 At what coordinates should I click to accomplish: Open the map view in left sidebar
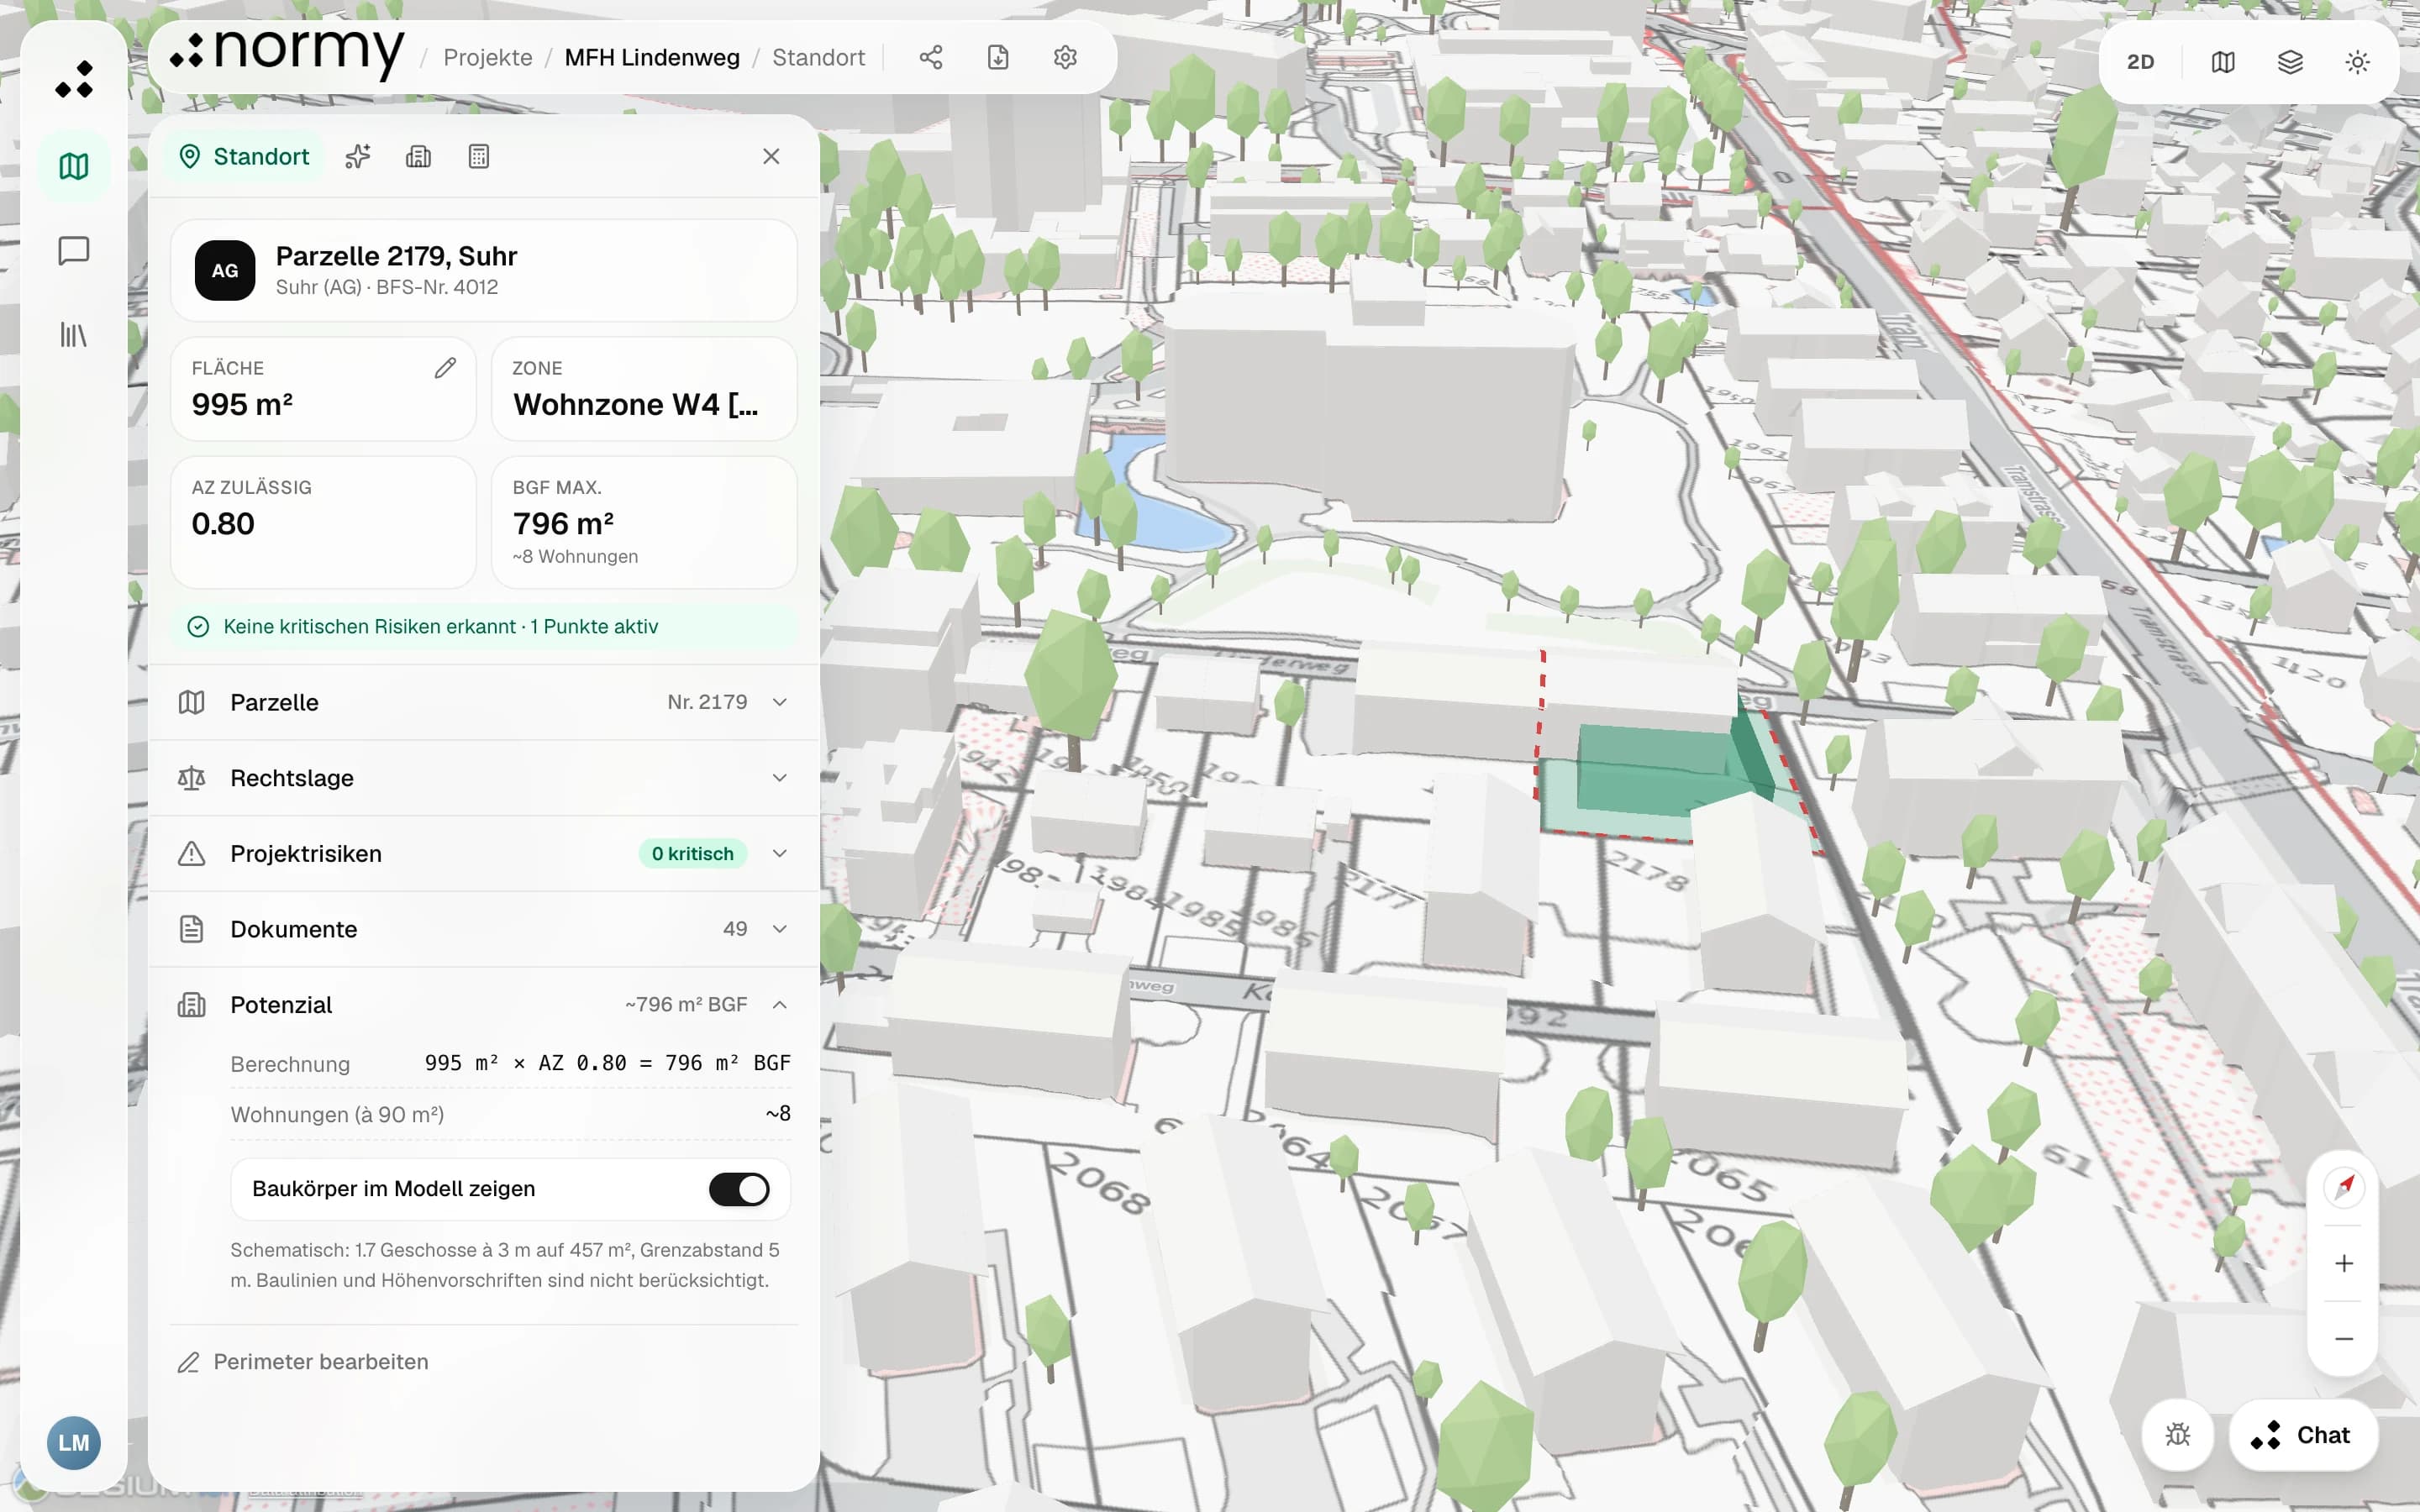[x=74, y=166]
